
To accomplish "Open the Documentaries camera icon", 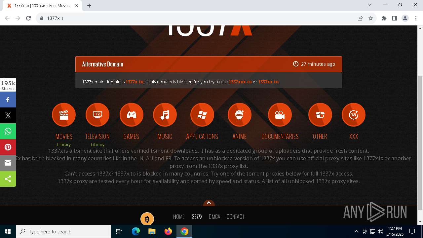I will (280, 115).
